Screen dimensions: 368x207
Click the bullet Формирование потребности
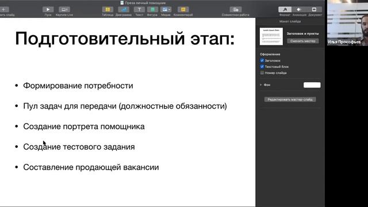pos(78,86)
